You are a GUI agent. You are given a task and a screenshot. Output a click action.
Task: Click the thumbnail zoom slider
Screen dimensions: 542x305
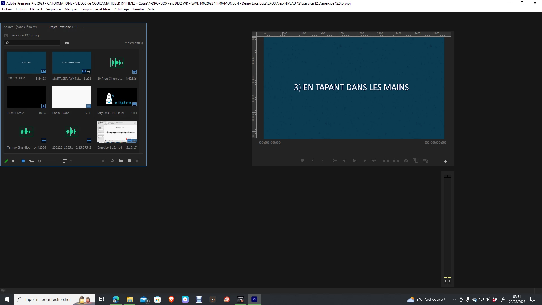pos(48,161)
